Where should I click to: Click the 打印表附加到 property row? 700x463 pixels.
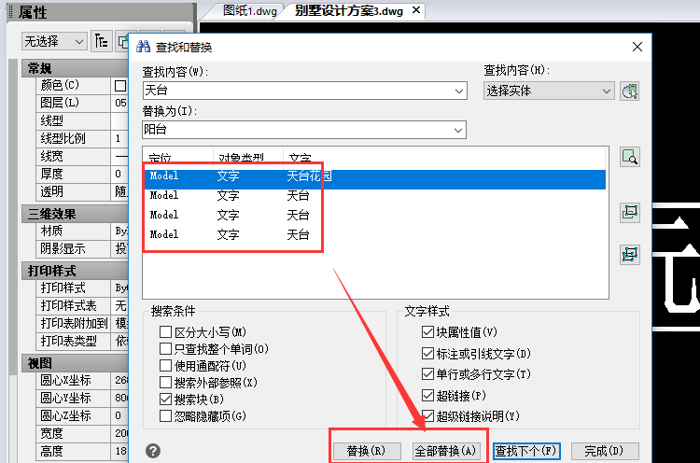pyautogui.click(x=82, y=323)
